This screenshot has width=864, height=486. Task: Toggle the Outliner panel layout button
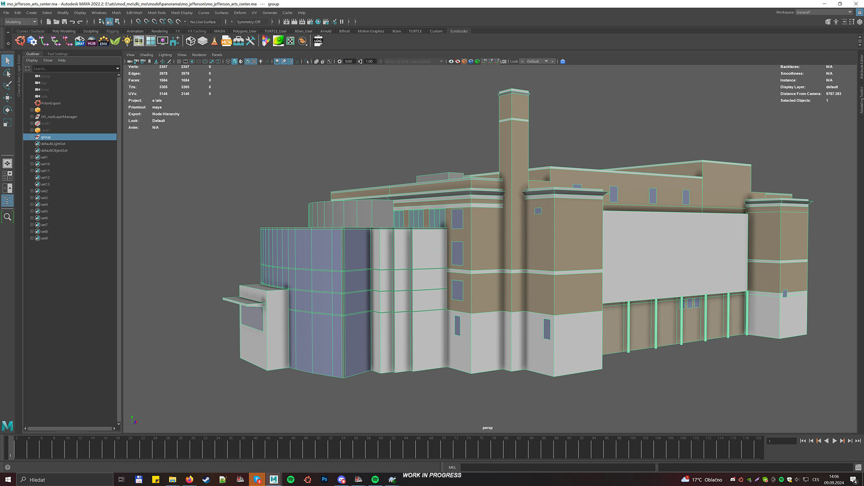[7, 201]
